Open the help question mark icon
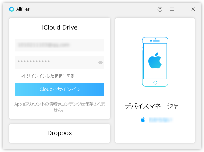The height and width of the screenshot is (152, 204). 160,9
